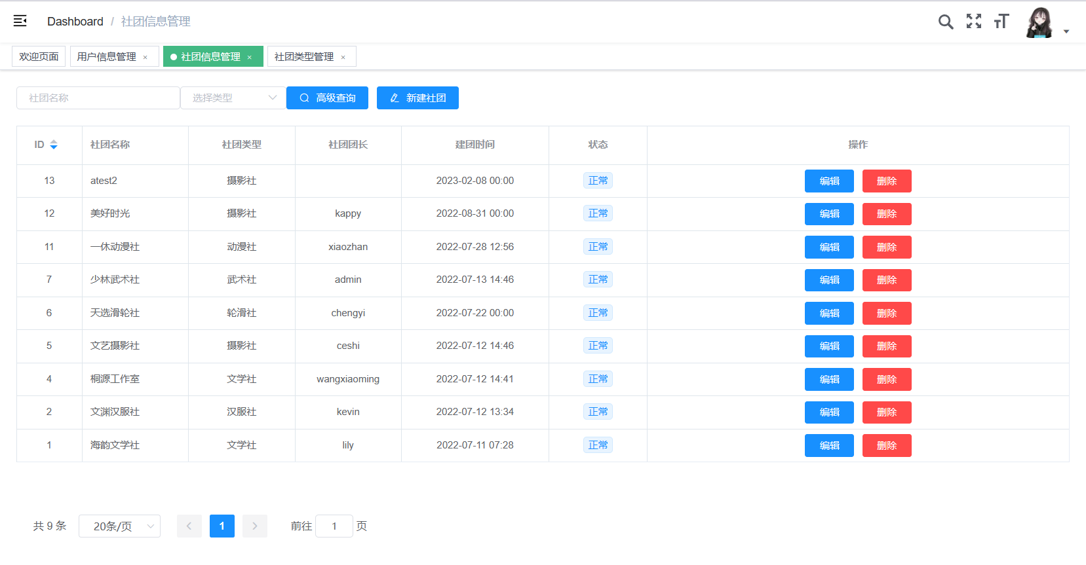This screenshot has height=565, width=1086.
Task: Click the 新建社团 button
Action: 417,98
